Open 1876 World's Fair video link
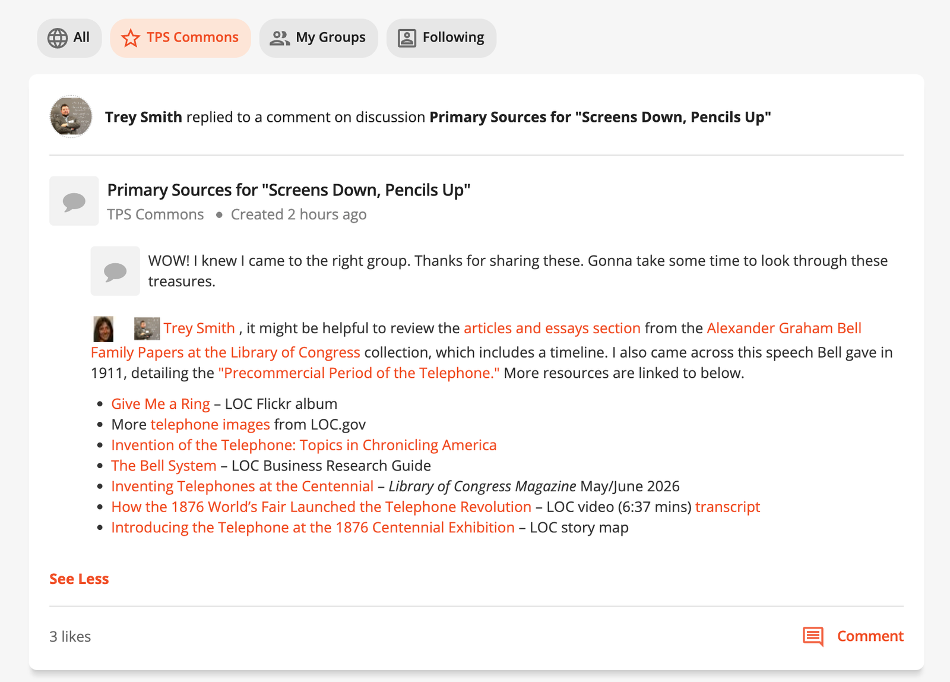 [x=321, y=507]
